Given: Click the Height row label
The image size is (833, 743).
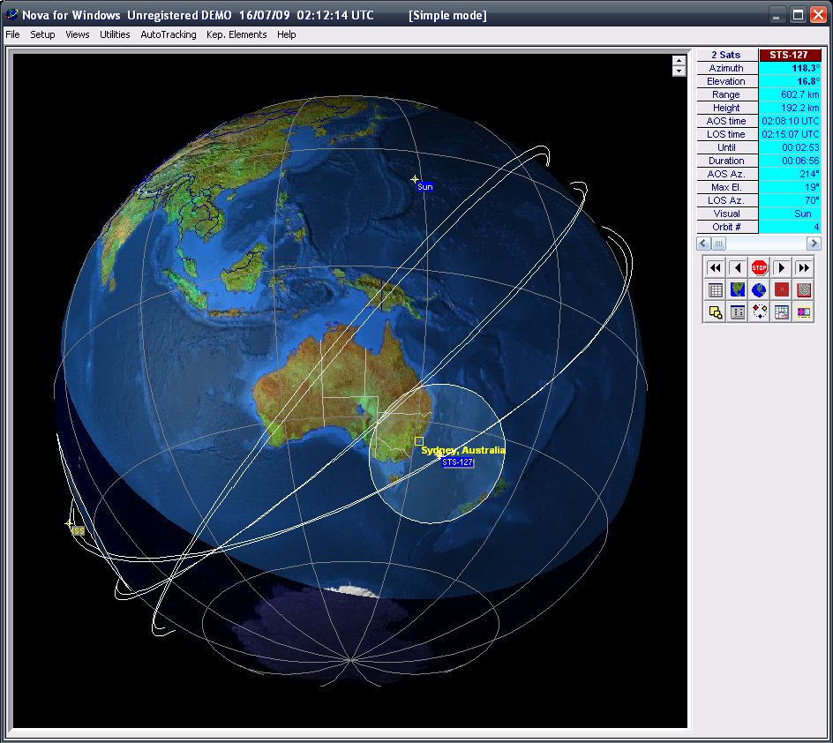Looking at the screenshot, I should tap(727, 108).
